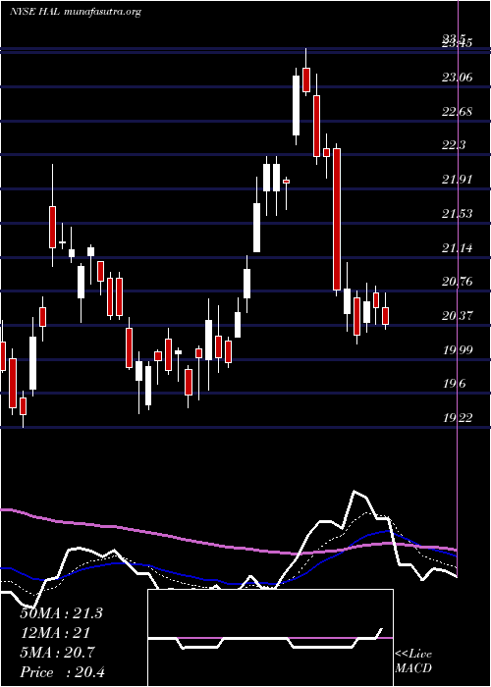Click the <<Live MACD label
This screenshot has height=687, width=491.
[x=413, y=661]
